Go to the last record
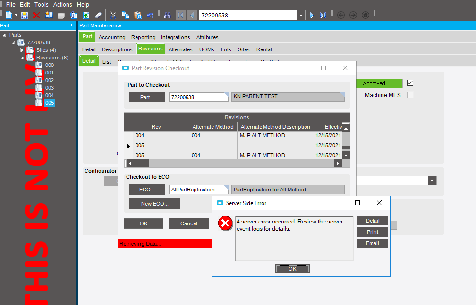 point(323,15)
